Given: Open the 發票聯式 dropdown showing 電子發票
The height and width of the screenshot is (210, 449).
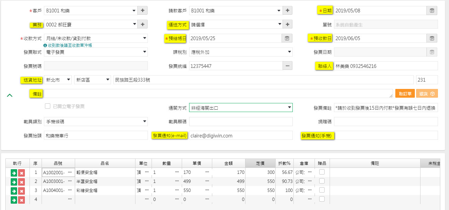Looking at the screenshot, I should (96, 52).
